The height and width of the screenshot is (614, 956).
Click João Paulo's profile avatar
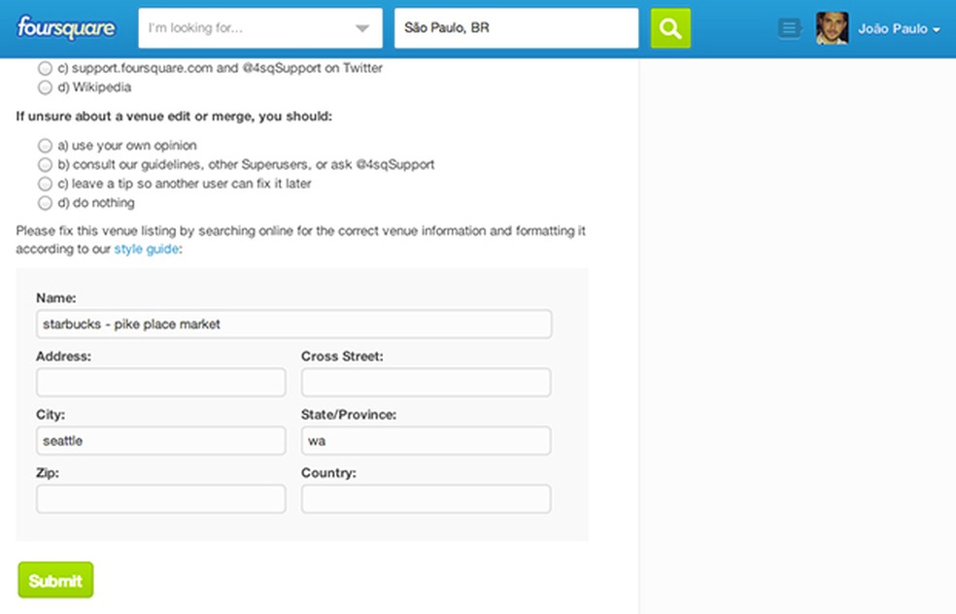[x=833, y=28]
